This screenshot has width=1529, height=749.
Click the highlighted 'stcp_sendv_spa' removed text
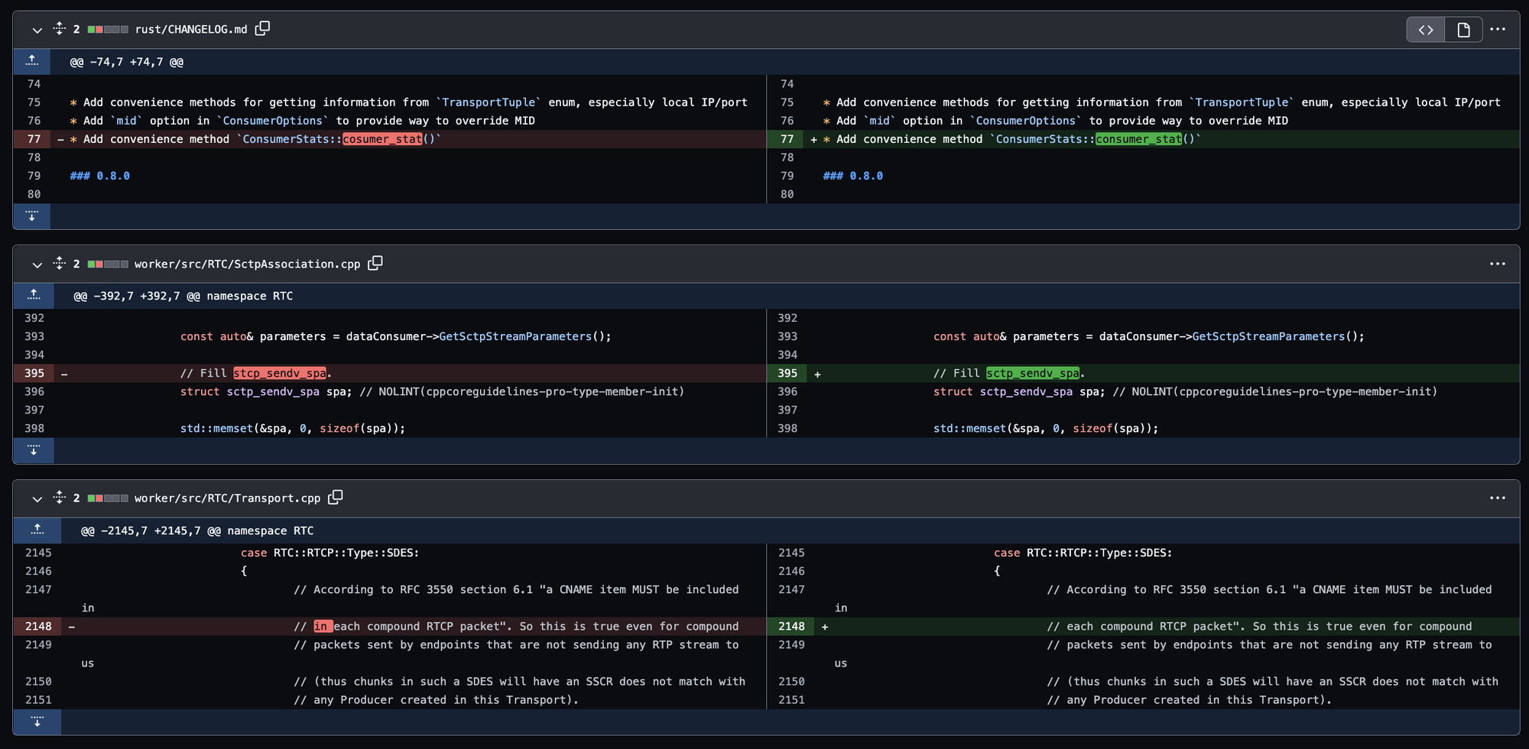coord(280,373)
